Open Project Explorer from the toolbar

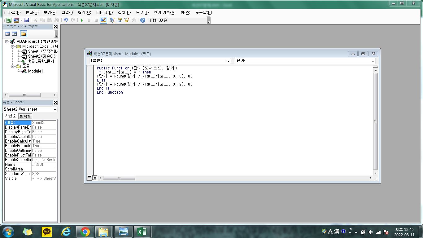(112, 20)
